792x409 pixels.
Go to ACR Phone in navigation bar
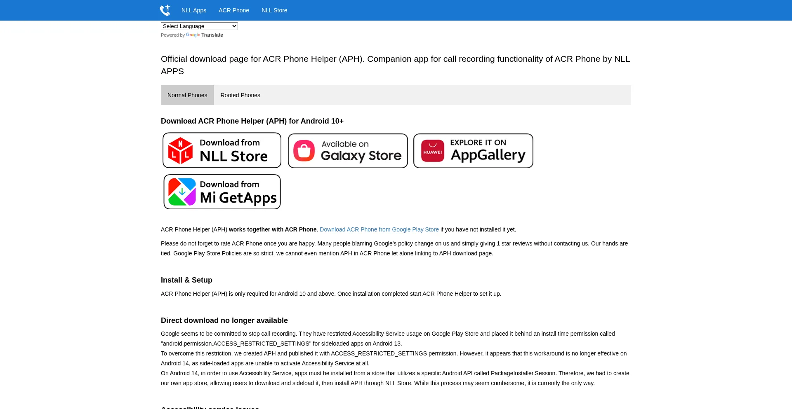coord(234,10)
